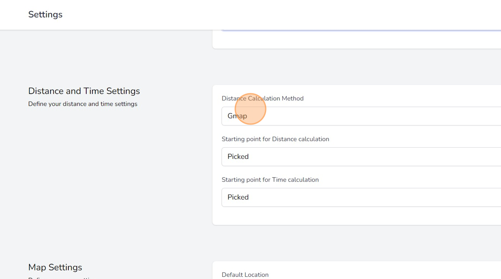Select the Gmap option field

[238, 116]
